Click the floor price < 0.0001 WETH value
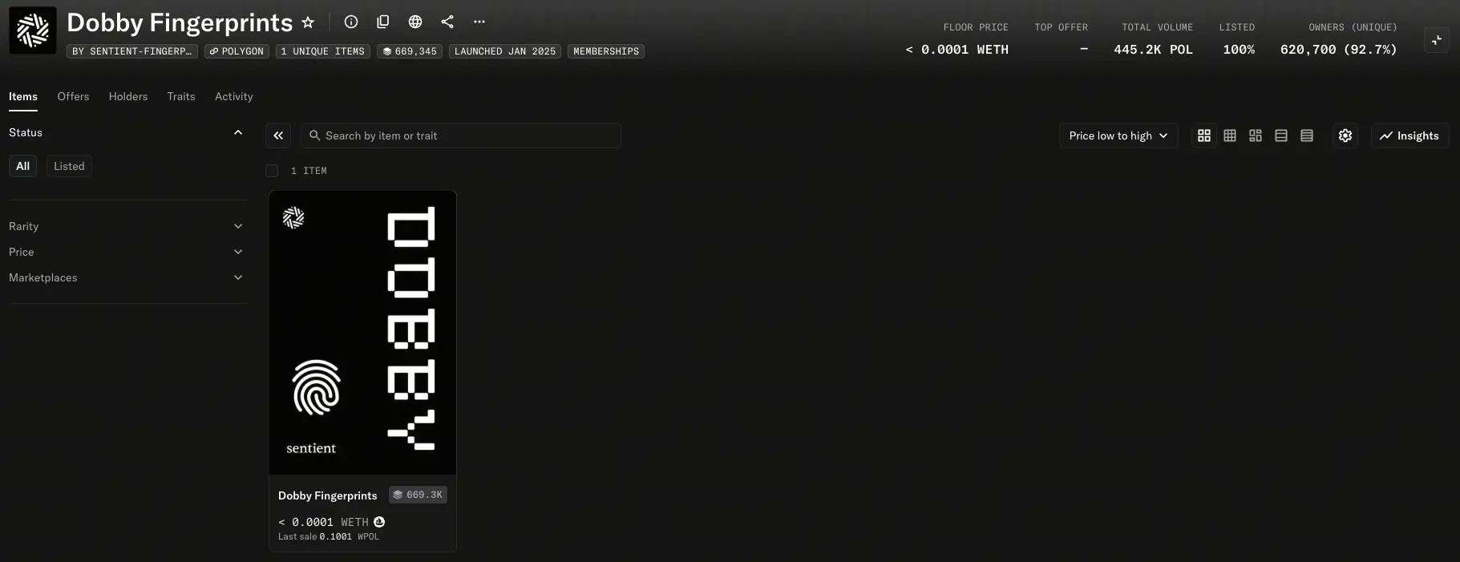The width and height of the screenshot is (1460, 562). point(956,50)
